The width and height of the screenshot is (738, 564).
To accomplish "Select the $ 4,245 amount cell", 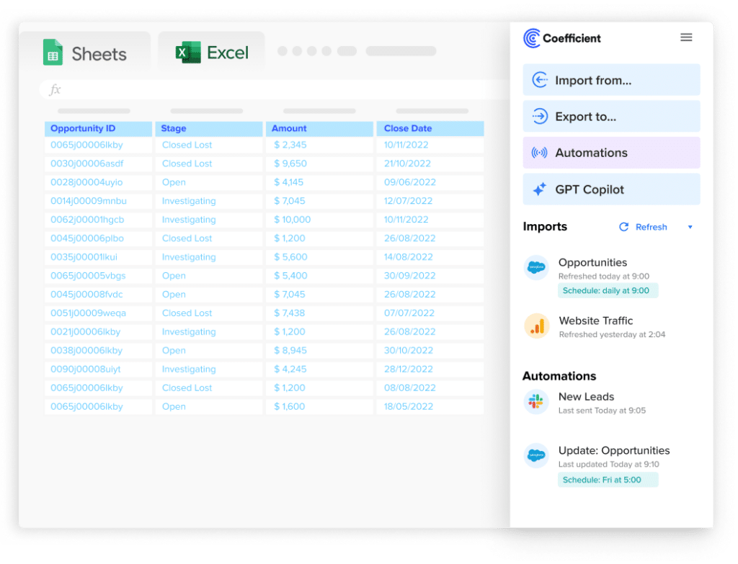I will 319,370.
